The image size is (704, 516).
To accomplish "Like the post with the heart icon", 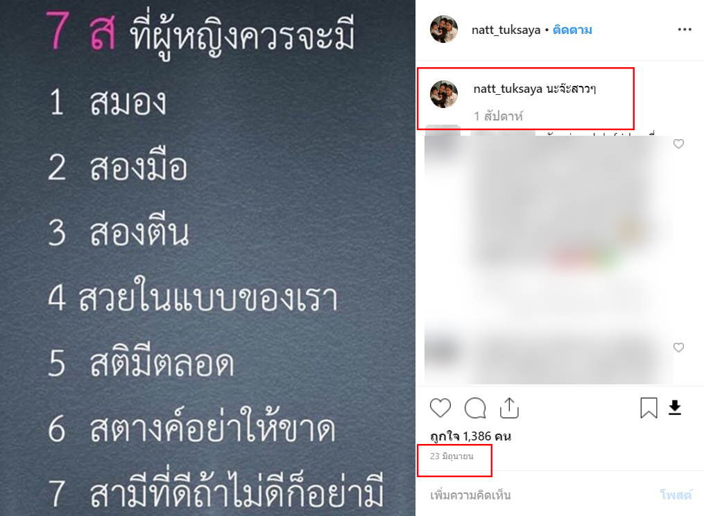I will (440, 408).
